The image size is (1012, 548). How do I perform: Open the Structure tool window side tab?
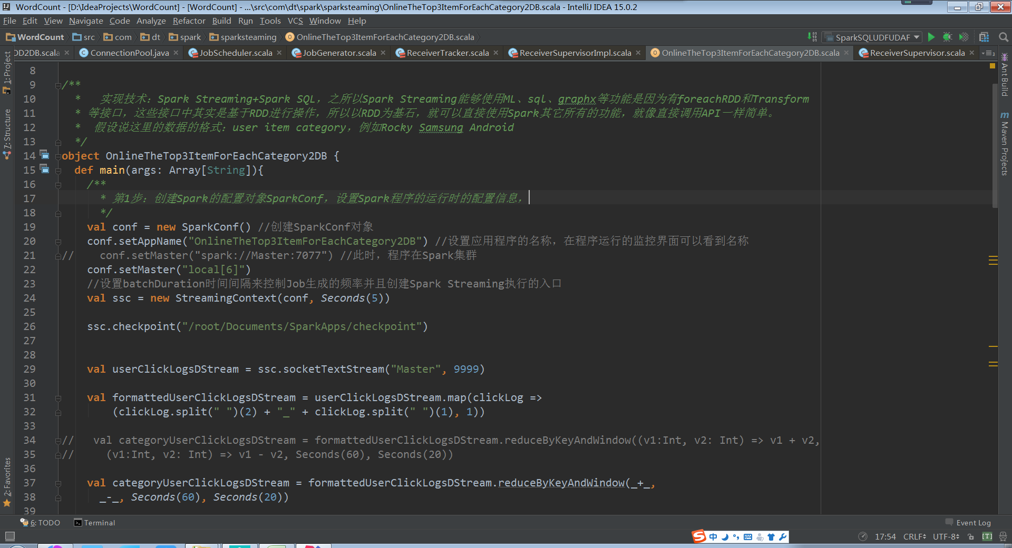pos(7,134)
